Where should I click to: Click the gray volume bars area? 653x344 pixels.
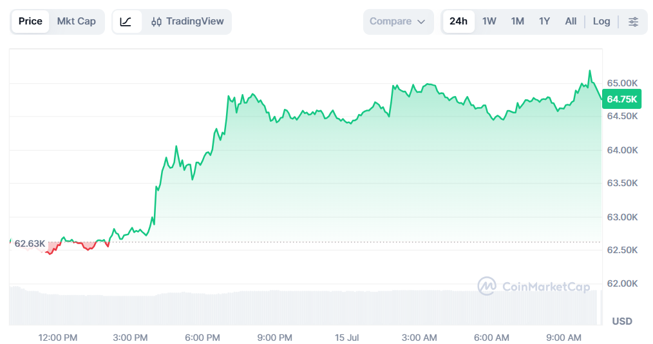(303, 307)
